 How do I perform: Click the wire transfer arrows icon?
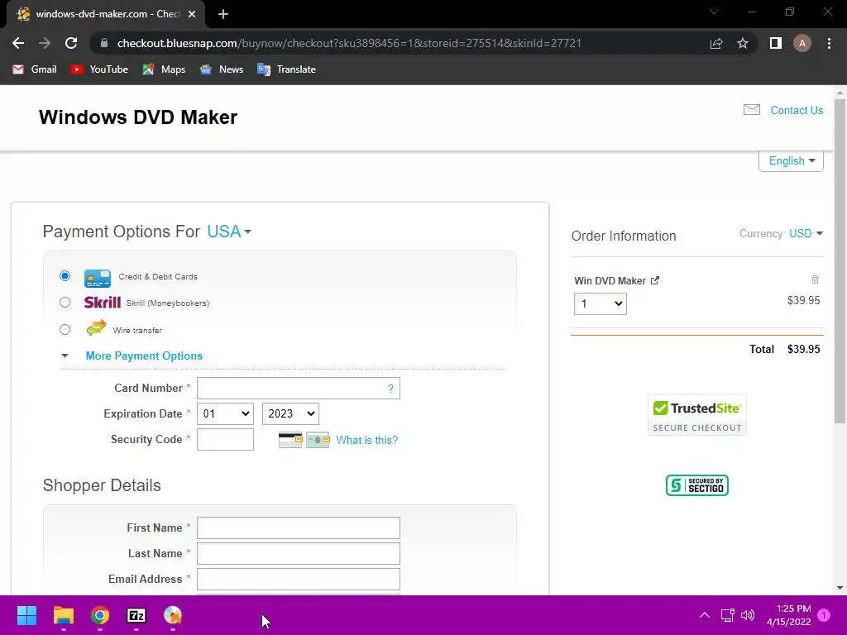tap(96, 327)
